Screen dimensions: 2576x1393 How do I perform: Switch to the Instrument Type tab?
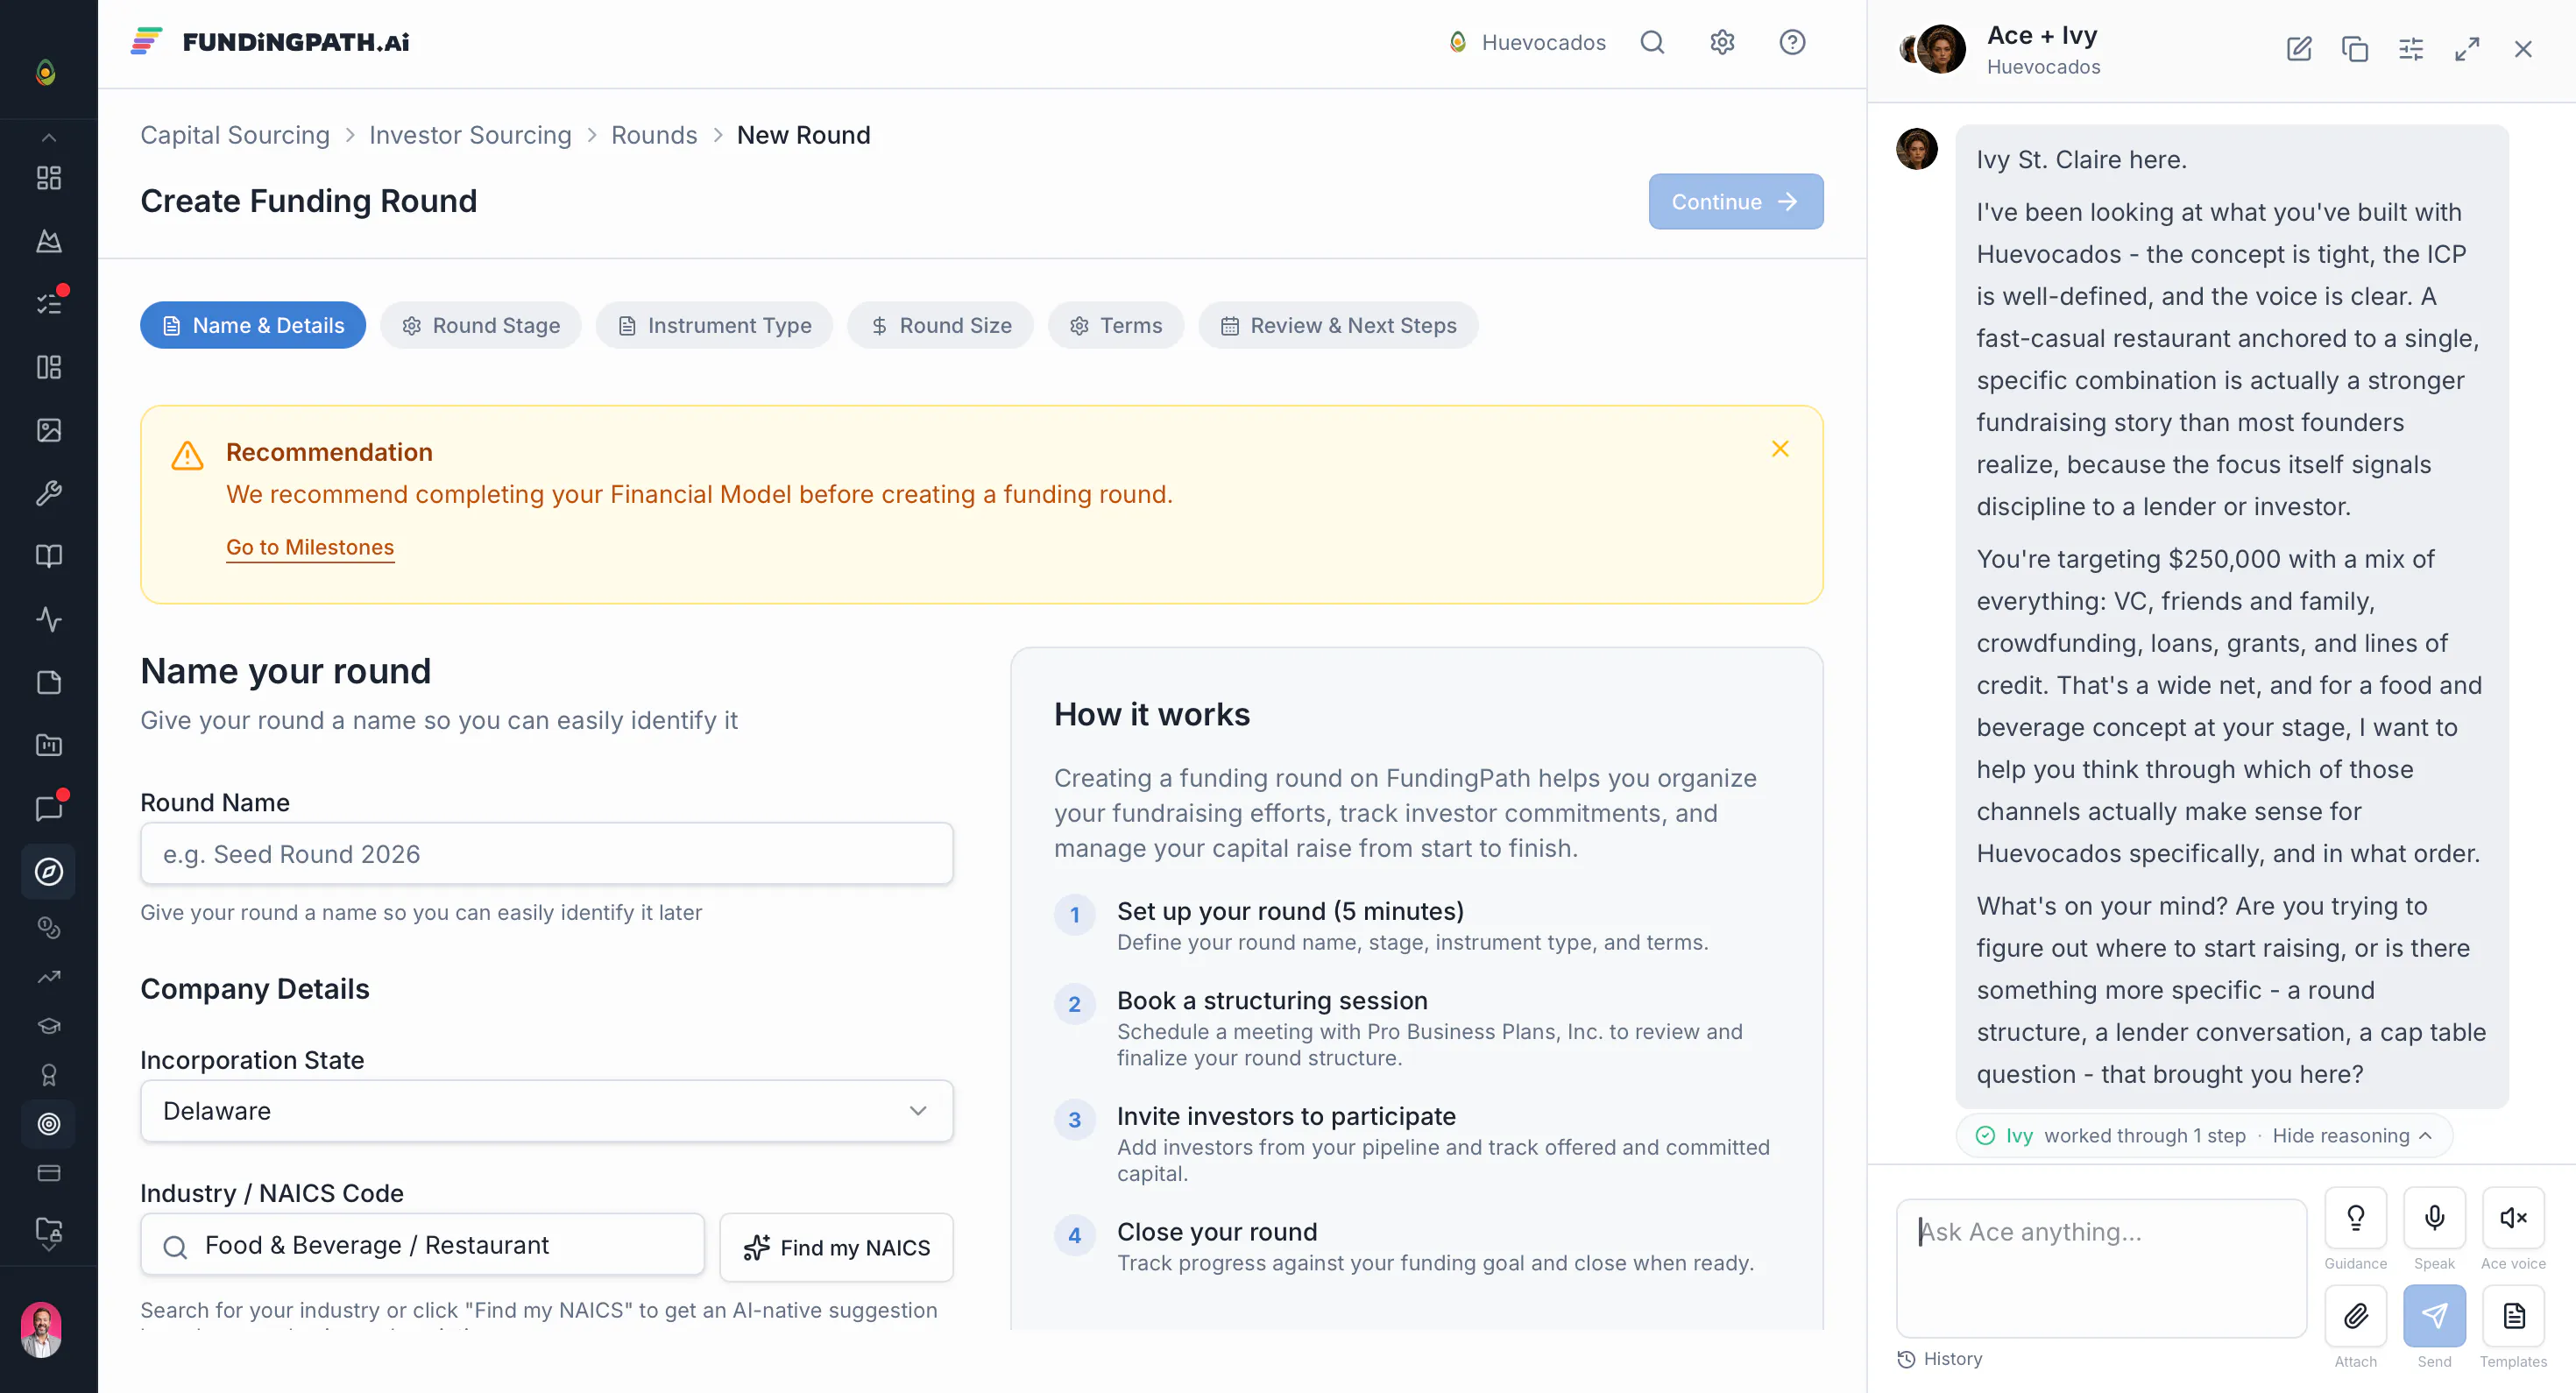pos(714,325)
